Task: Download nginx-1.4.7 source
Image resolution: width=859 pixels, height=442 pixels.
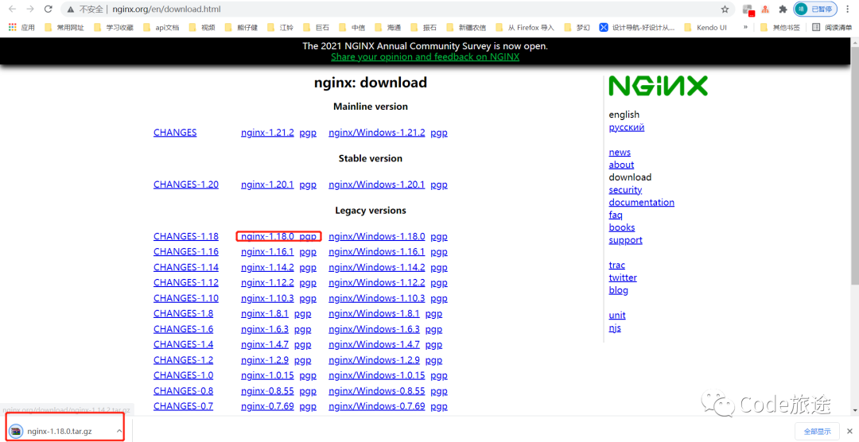Action: (x=265, y=344)
